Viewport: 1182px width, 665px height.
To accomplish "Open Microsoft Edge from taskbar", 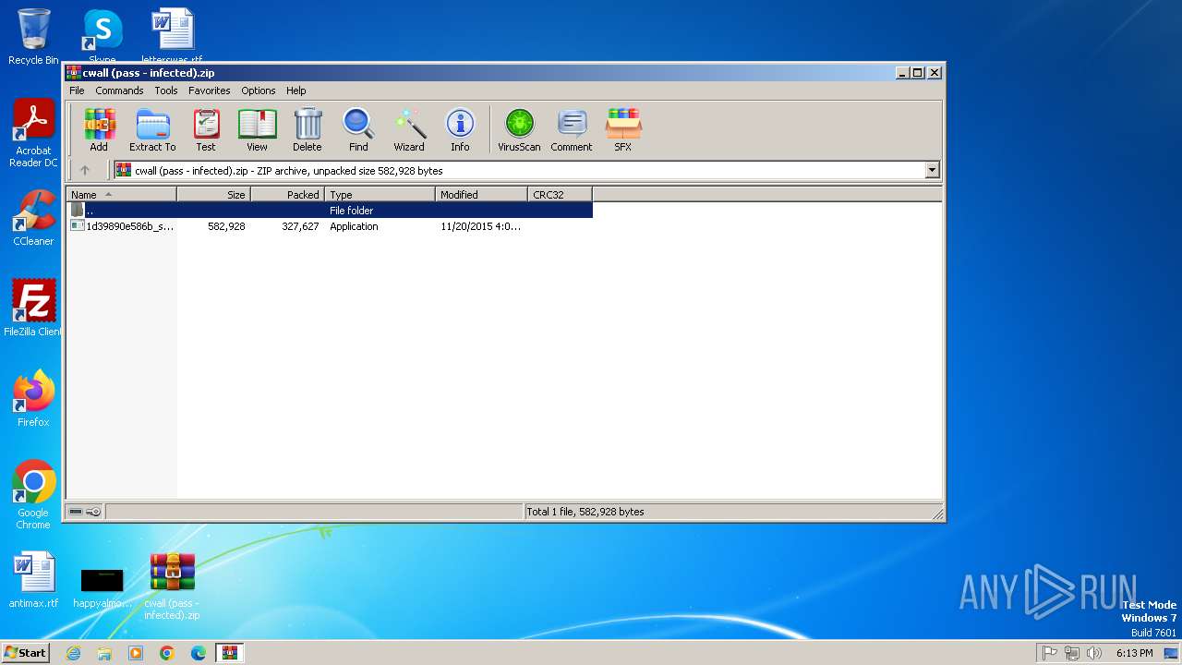I will coord(199,653).
